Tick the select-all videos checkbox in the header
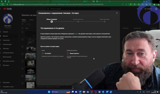160x94 pixels. coord(22,28)
